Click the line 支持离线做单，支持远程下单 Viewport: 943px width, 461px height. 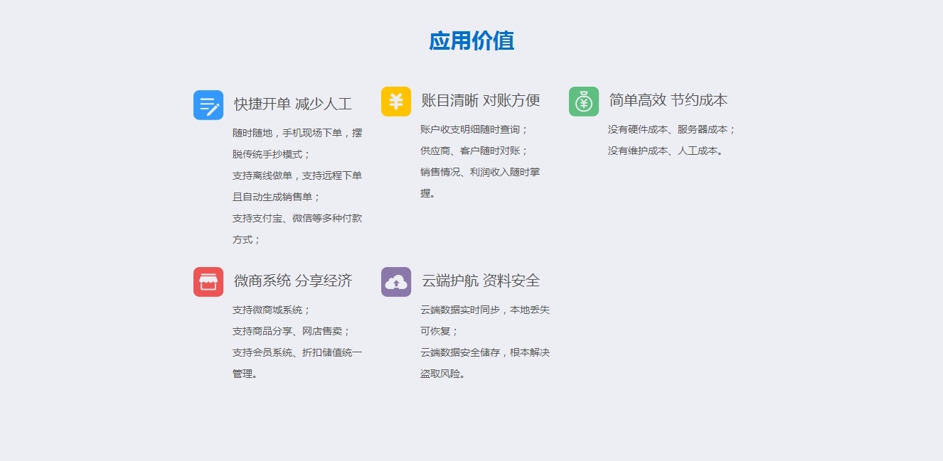tap(297, 175)
